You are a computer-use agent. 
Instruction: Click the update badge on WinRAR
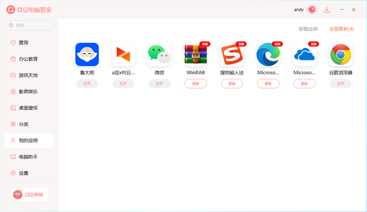205,44
